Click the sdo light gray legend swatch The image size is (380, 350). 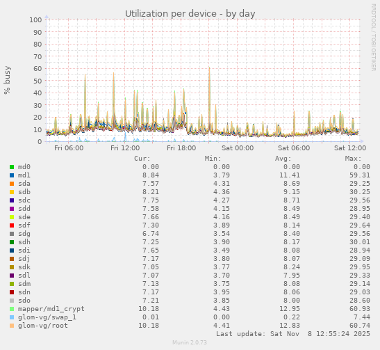[12, 301]
